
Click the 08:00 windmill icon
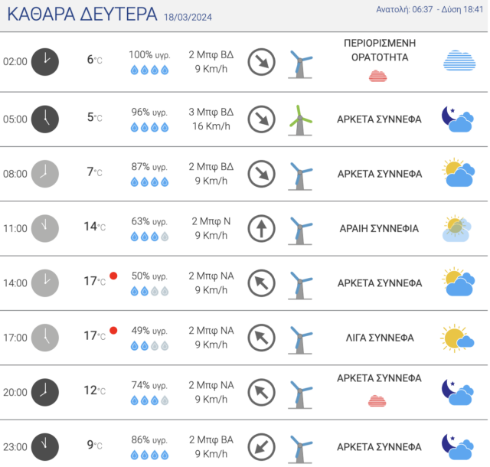tap(299, 174)
